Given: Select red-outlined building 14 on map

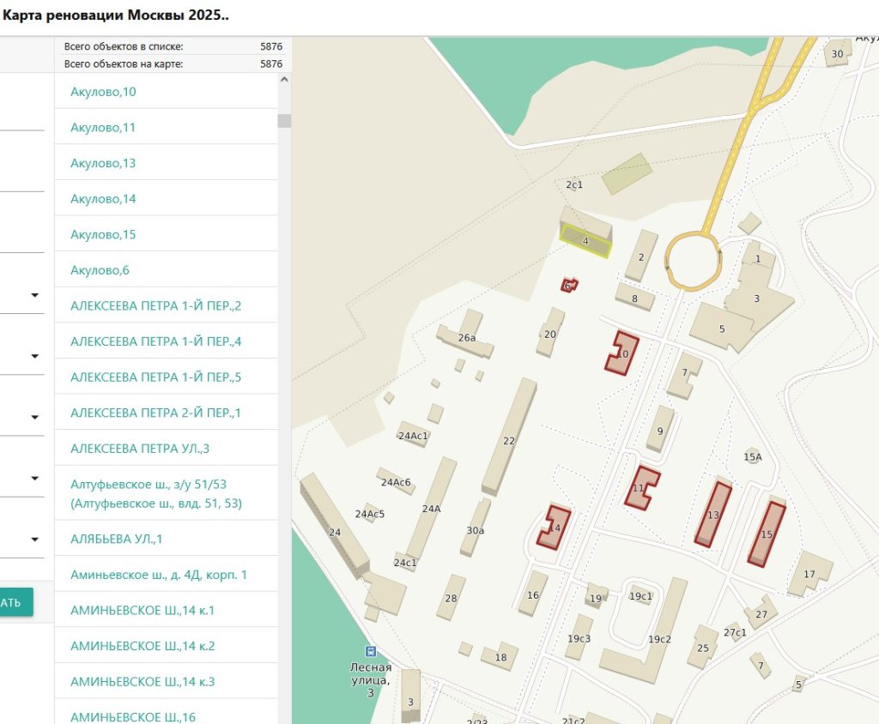Looking at the screenshot, I should coord(554,528).
